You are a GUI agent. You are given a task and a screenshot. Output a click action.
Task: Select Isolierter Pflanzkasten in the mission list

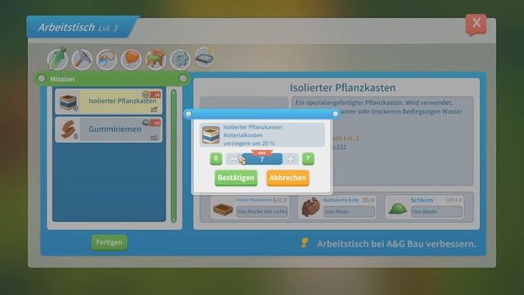[x=109, y=102]
